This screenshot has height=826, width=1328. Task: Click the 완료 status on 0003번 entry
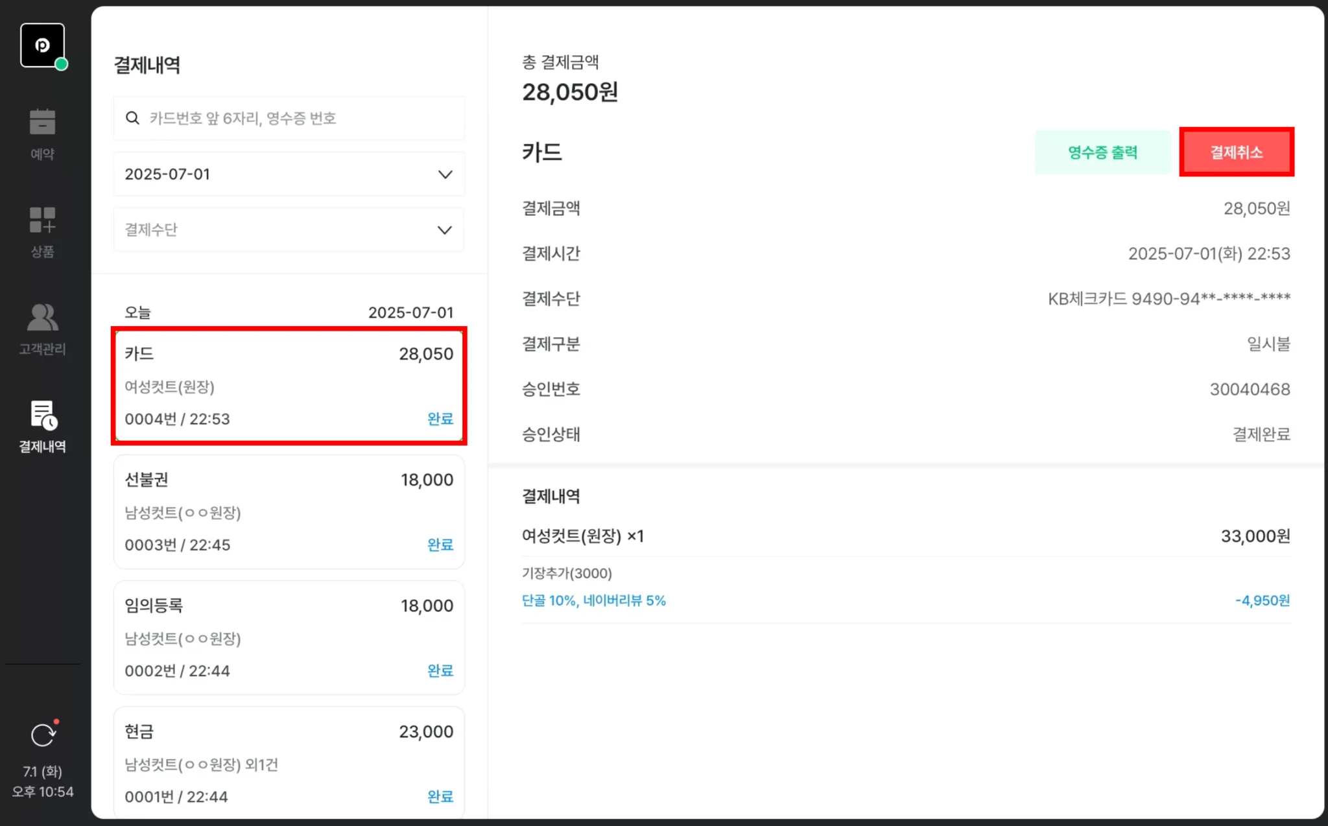click(440, 545)
